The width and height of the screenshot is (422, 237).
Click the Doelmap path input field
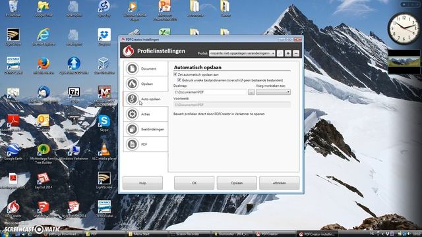coord(210,92)
